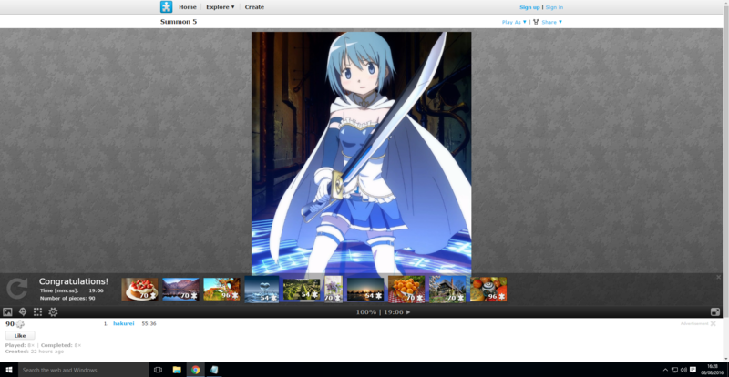The width and height of the screenshot is (729, 377).
Task: Click the '55:36' leaderboard time
Action: click(149, 323)
